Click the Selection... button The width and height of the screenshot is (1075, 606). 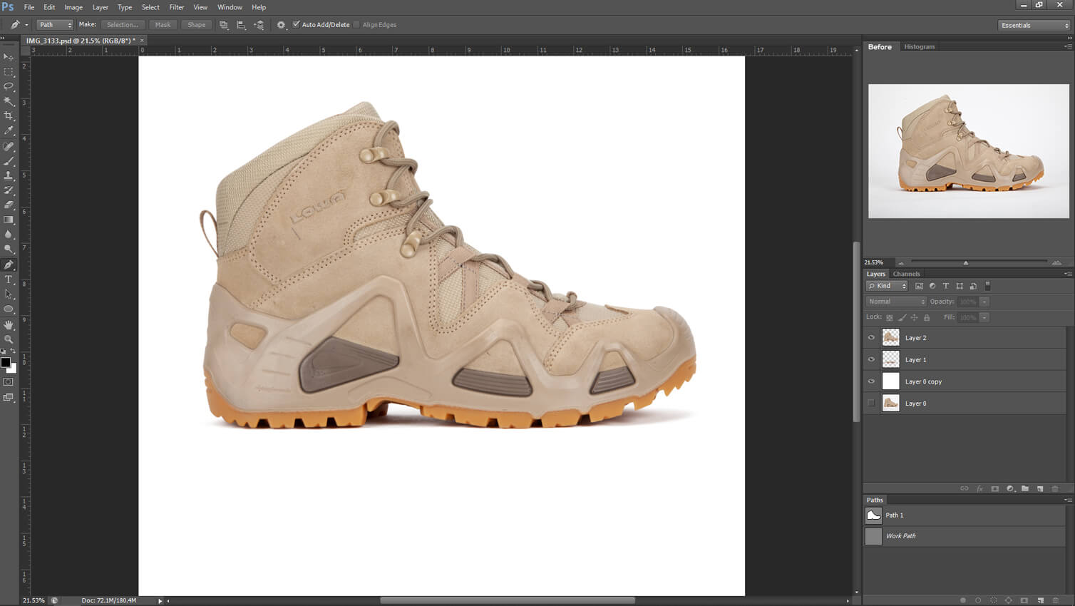tap(123, 25)
